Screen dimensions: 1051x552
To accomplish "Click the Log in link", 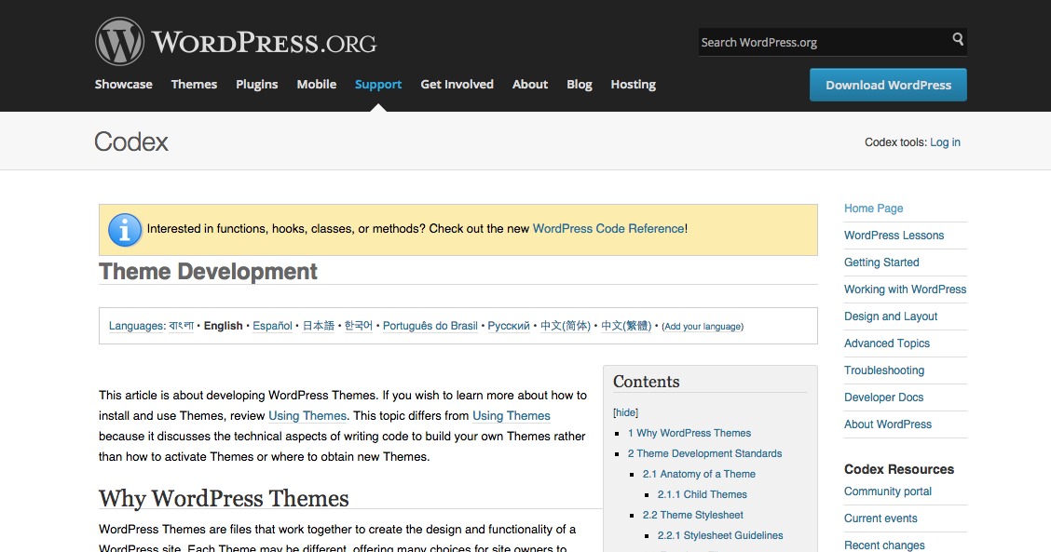I will (x=945, y=142).
